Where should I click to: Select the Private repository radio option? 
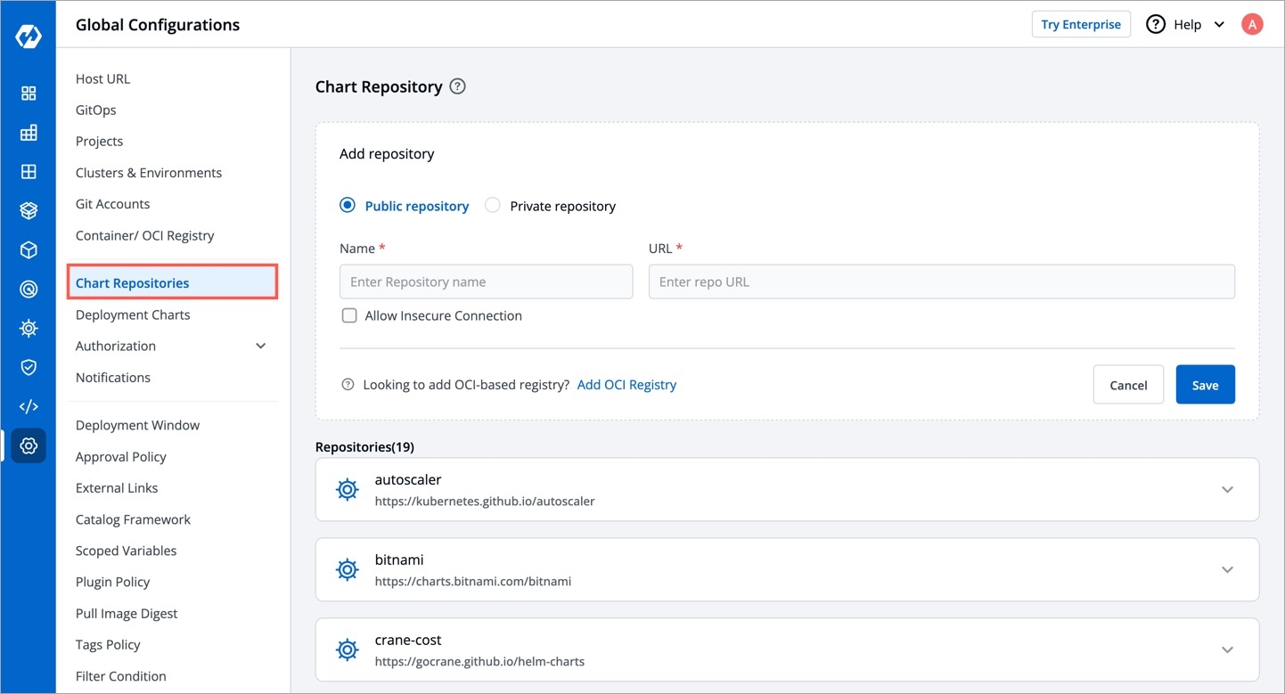(493, 206)
